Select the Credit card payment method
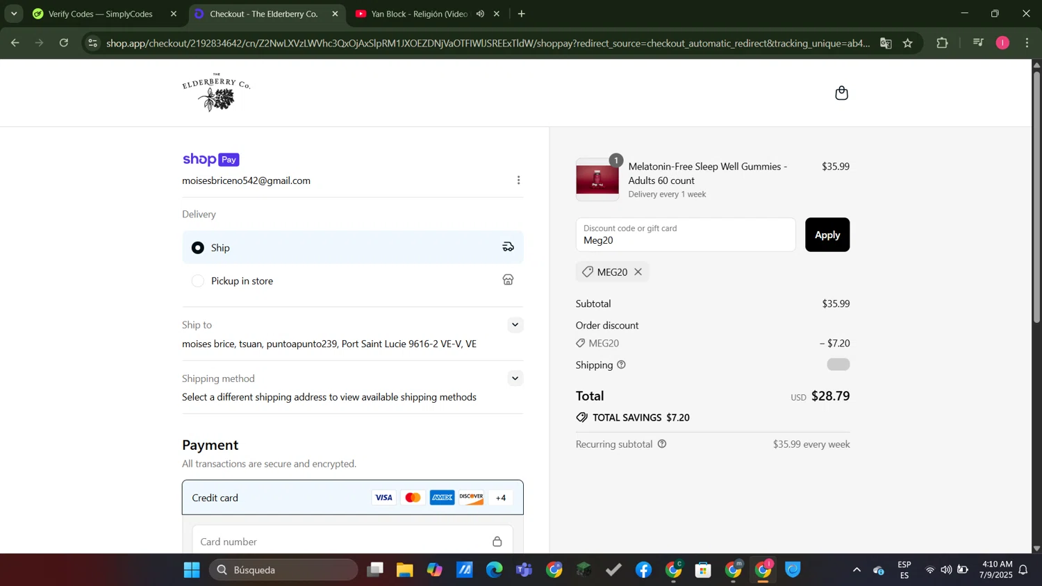 click(x=352, y=497)
